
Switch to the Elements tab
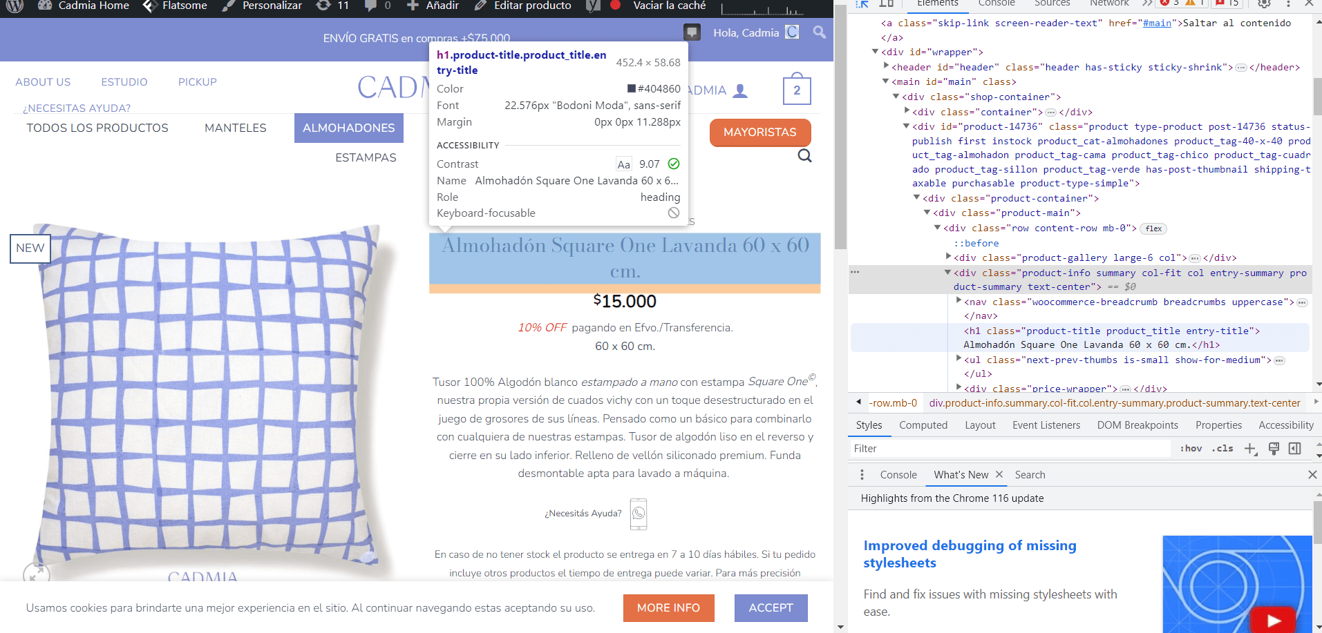pos(937,3)
